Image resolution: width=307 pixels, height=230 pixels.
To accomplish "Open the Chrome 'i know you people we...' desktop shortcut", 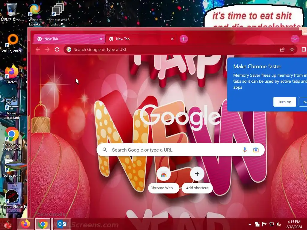I will coord(12,139).
